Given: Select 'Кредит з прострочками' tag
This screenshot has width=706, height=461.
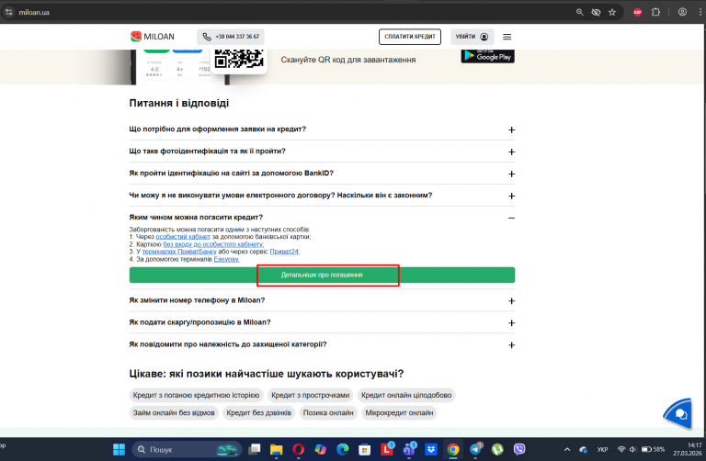Looking at the screenshot, I should [x=310, y=395].
